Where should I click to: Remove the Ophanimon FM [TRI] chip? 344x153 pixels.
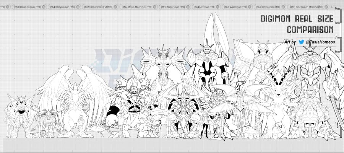116,7
